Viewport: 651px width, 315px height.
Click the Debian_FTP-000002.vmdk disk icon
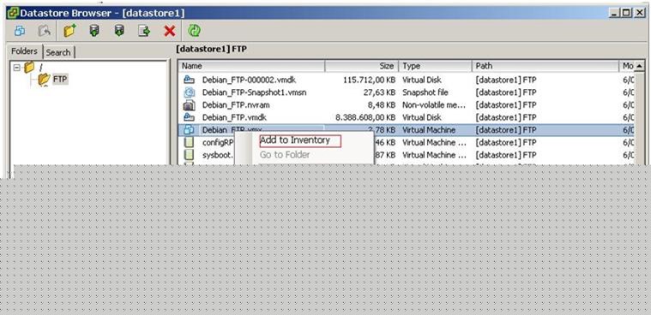click(189, 80)
